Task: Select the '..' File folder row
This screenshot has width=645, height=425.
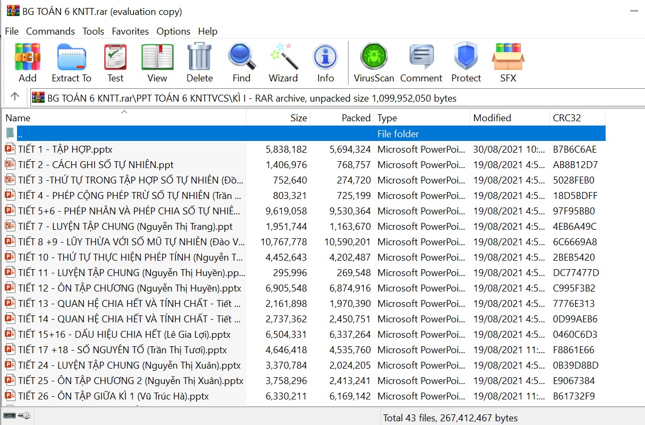Action: tap(304, 134)
